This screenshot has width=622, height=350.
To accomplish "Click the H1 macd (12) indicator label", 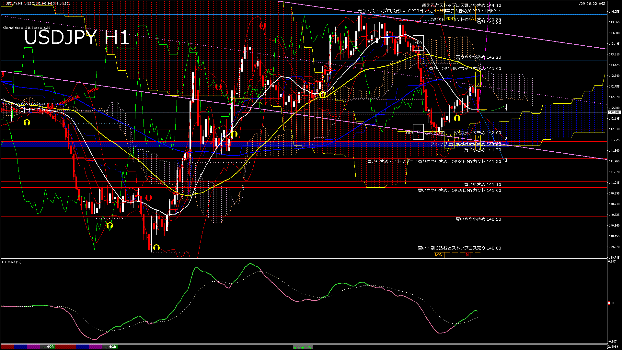I will [x=12, y=262].
